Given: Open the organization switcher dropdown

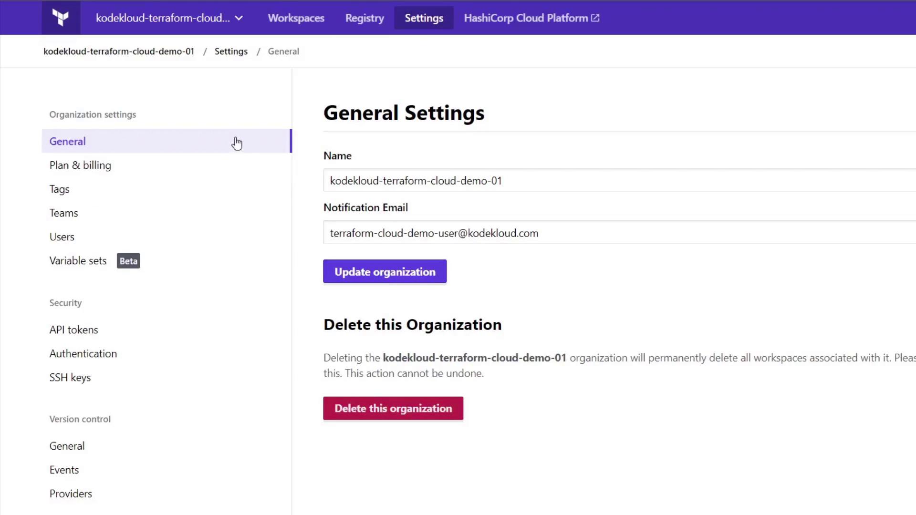Looking at the screenshot, I should 169,18.
